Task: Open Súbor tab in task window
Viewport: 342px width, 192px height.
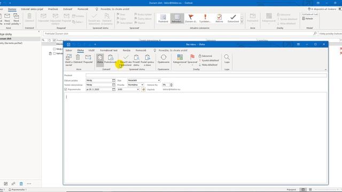Action: click(69, 50)
